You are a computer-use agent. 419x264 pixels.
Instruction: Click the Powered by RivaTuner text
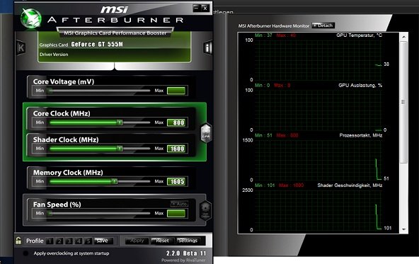click(x=183, y=260)
